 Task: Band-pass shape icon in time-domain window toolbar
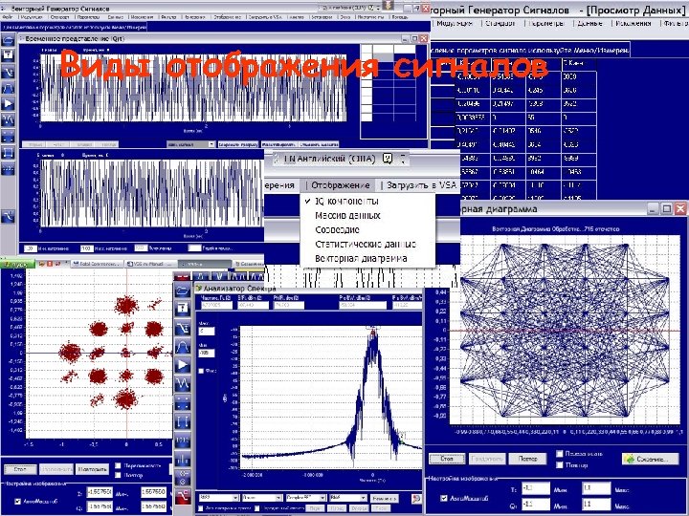[8, 88]
